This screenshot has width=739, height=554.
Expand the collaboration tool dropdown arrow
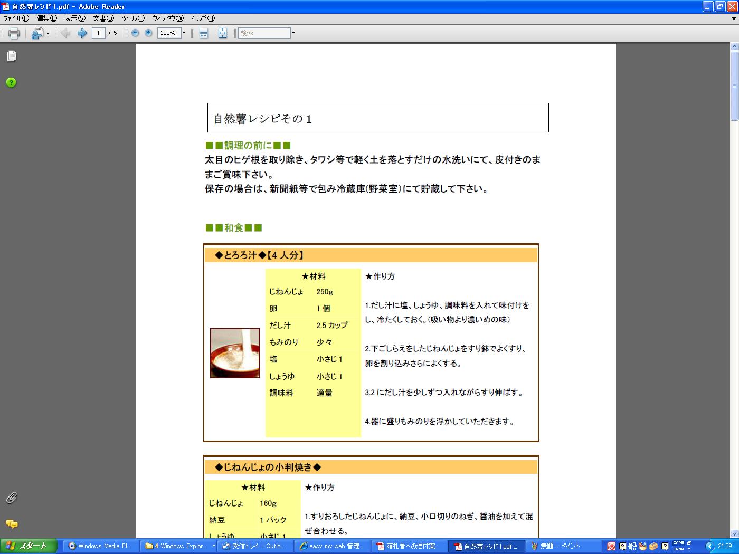[x=48, y=33]
